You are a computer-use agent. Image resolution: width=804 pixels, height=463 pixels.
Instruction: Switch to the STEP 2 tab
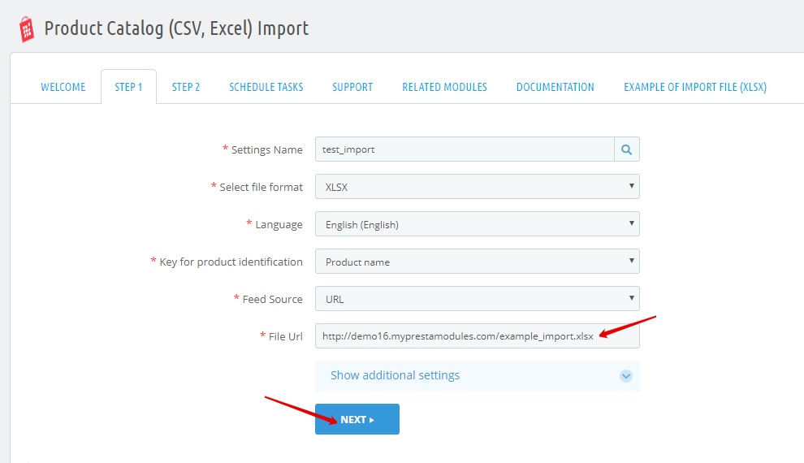(186, 87)
